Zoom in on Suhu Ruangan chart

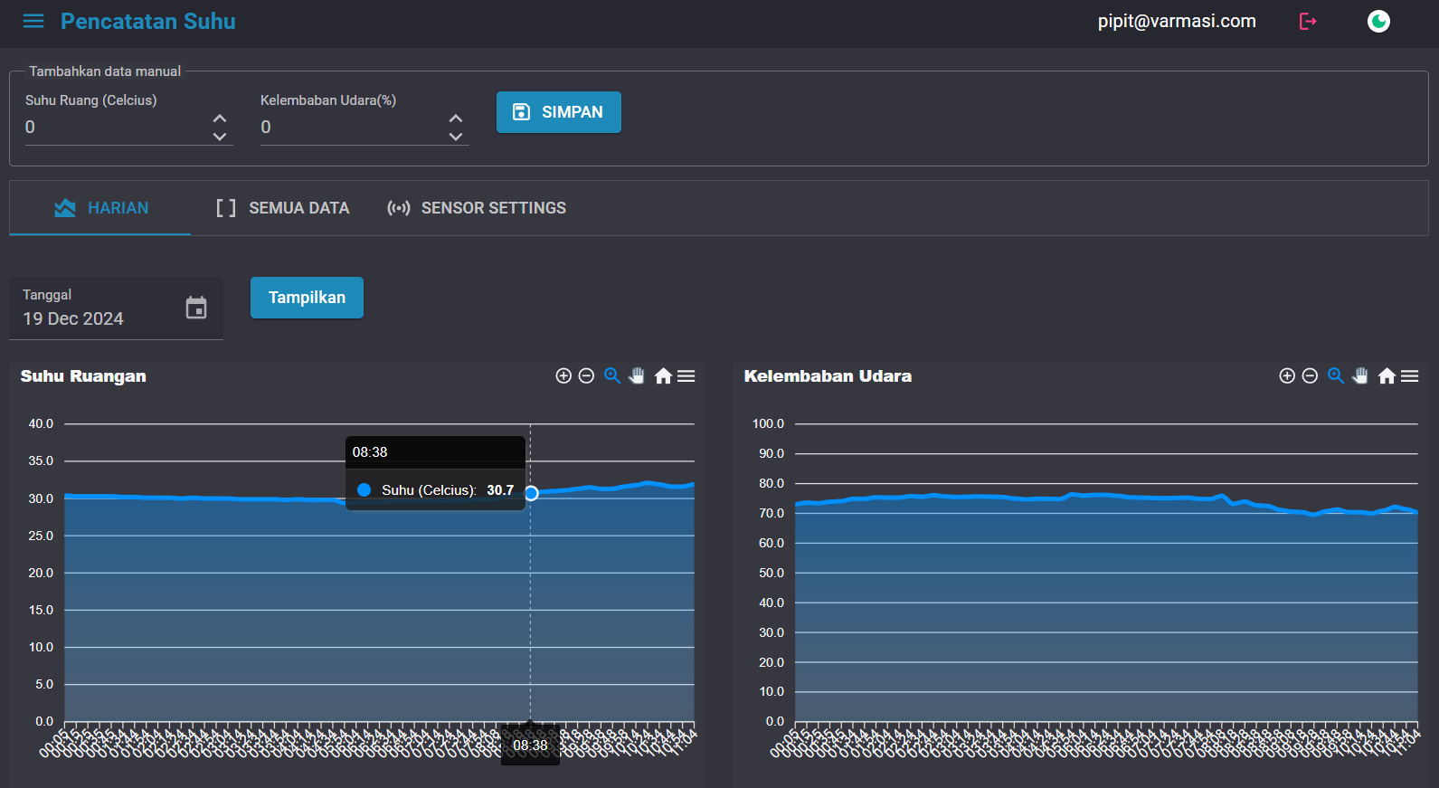563,375
